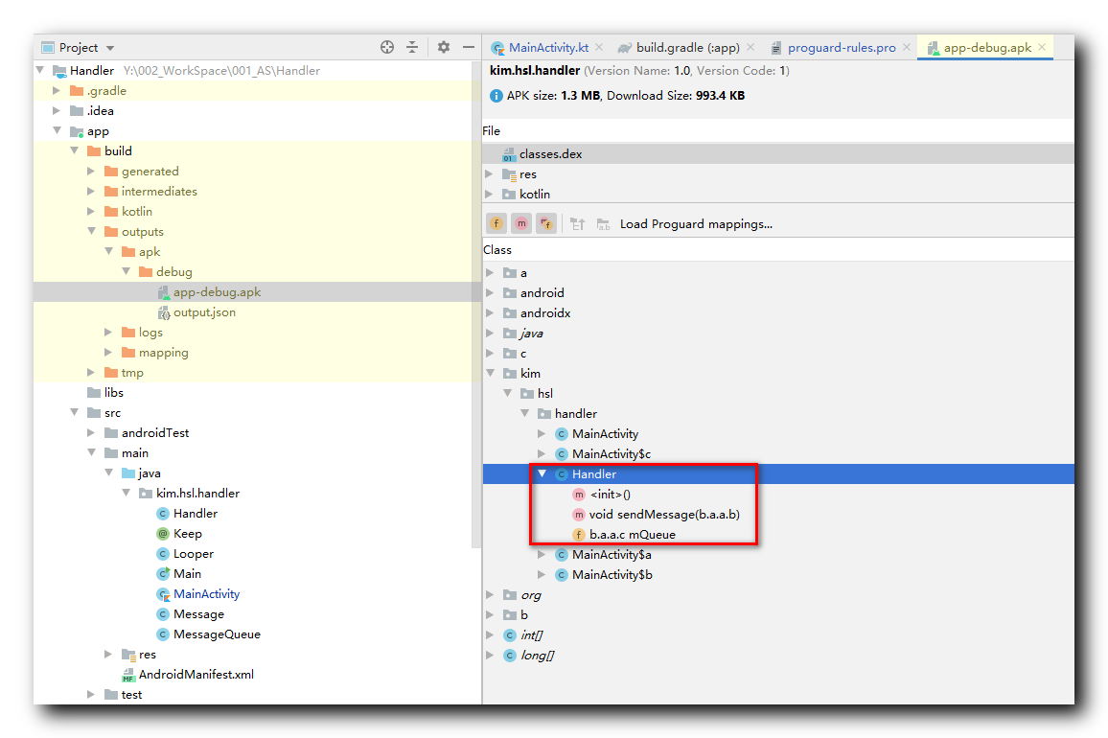Image resolution: width=1108 pixels, height=738 pixels.
Task: Expand the kotlin node in File section
Action: [x=490, y=194]
